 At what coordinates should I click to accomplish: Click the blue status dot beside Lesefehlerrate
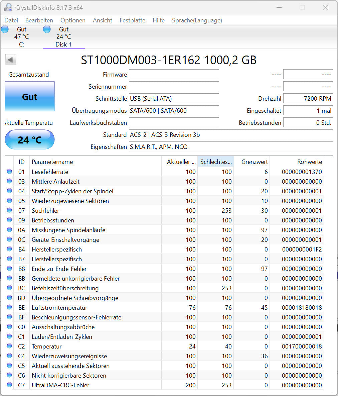tap(10, 172)
